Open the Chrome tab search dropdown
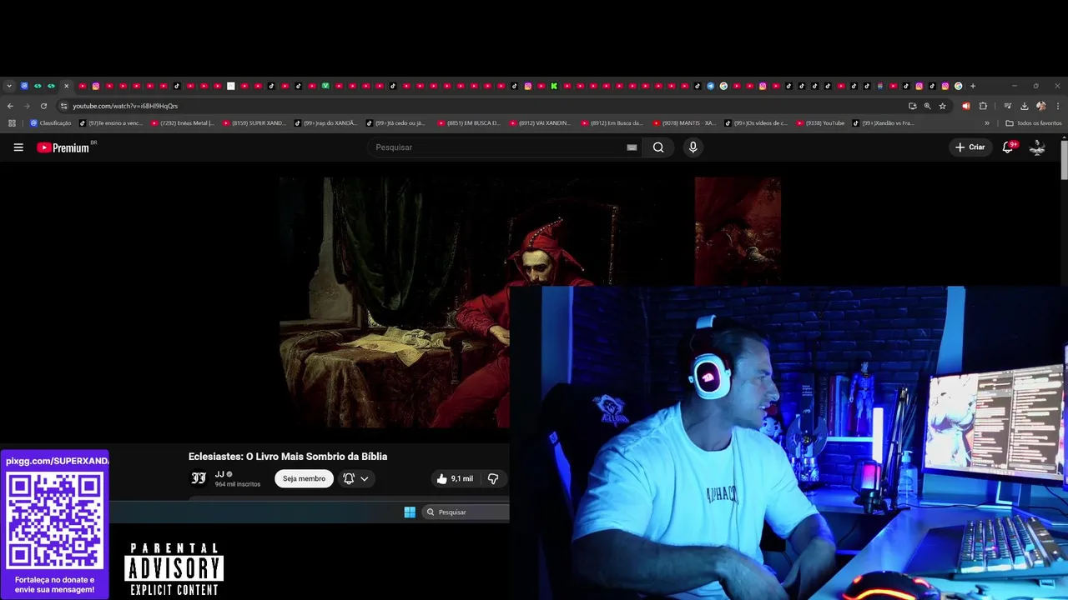 tap(9, 86)
